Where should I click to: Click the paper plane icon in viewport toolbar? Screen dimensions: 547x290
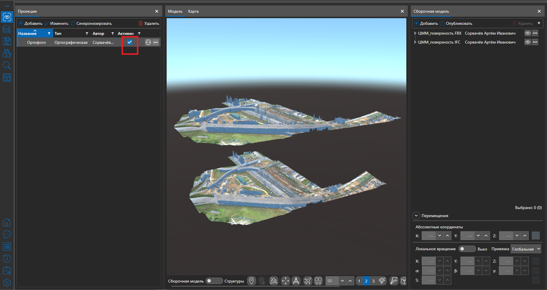(x=394, y=281)
